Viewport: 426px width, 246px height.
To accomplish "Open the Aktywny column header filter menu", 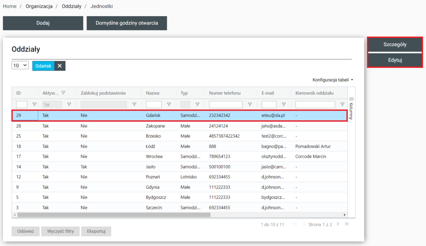I will [63, 93].
